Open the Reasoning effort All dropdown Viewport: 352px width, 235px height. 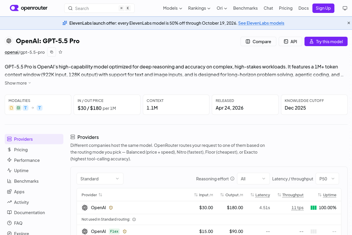coord(253,179)
